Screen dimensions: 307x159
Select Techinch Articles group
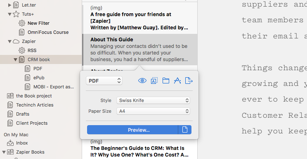click(x=35, y=105)
